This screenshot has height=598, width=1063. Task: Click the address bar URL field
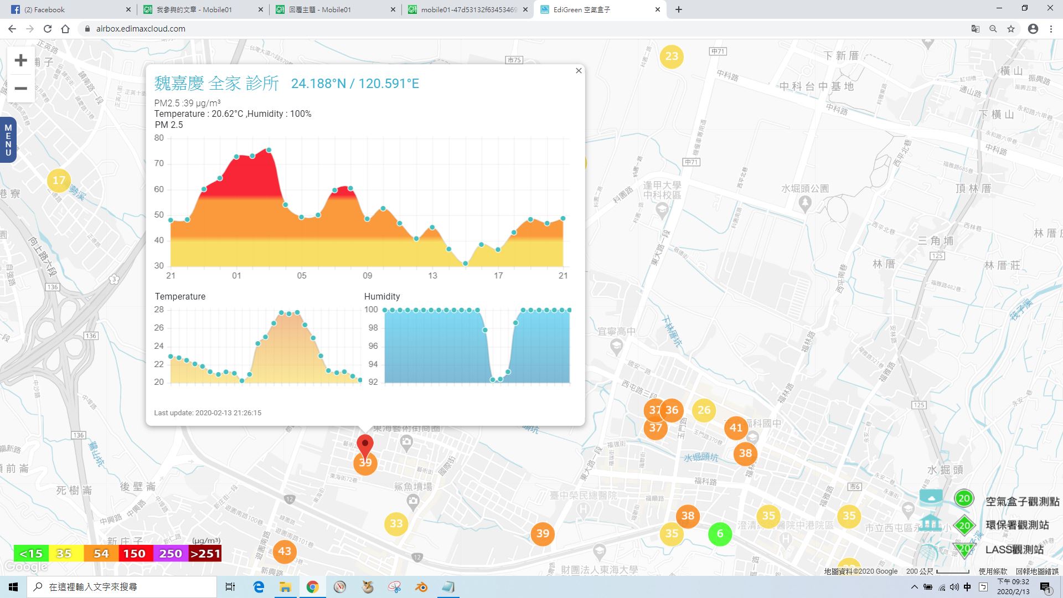tap(520, 29)
